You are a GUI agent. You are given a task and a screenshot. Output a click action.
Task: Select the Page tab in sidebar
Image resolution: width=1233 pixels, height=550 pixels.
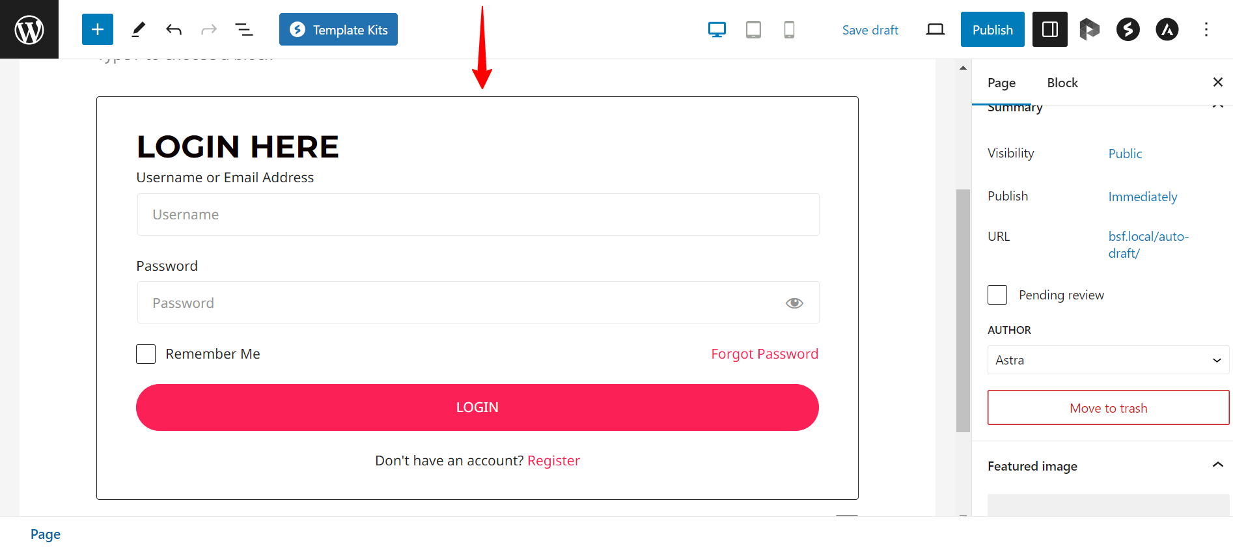click(x=1001, y=83)
